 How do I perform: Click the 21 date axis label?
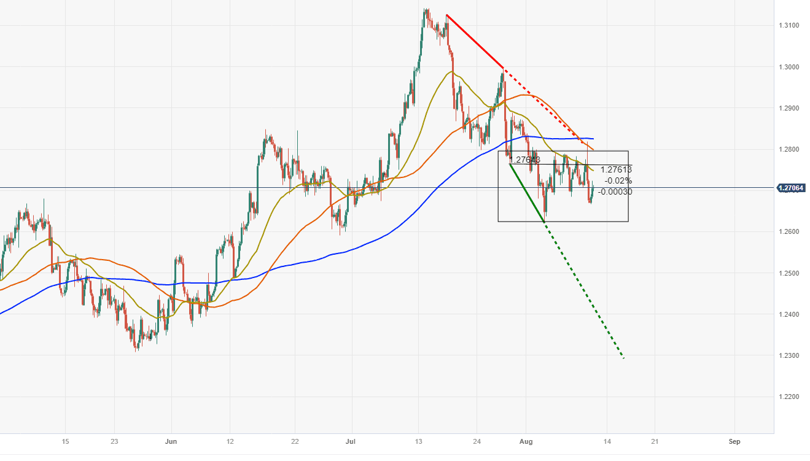pos(655,441)
